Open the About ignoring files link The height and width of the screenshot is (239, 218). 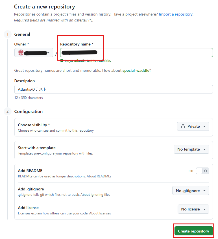pos(95,195)
